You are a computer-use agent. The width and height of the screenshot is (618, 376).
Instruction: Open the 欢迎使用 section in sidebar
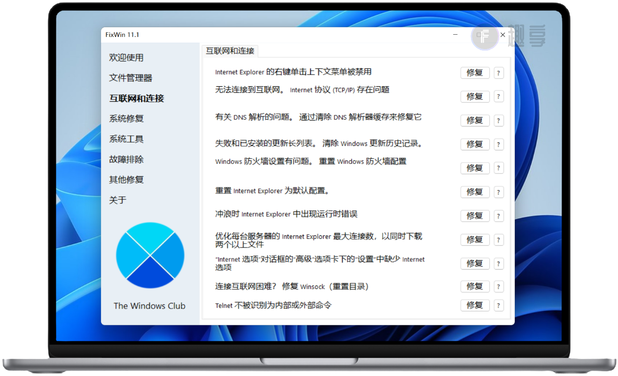pos(126,58)
